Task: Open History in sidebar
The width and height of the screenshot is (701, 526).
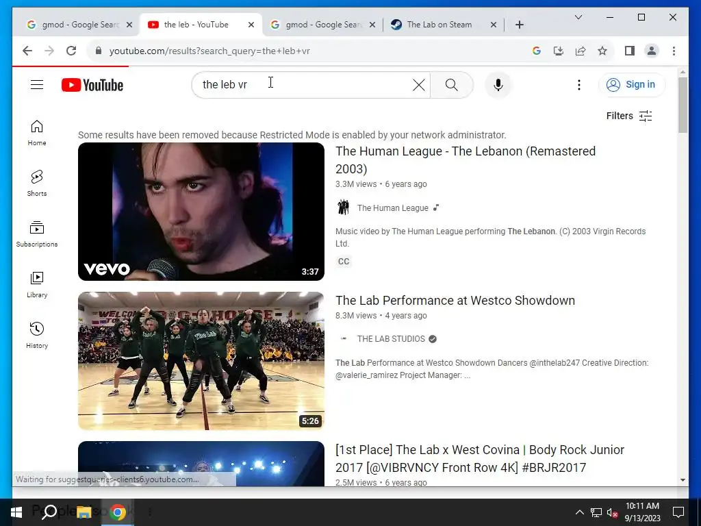Action: pos(37,335)
